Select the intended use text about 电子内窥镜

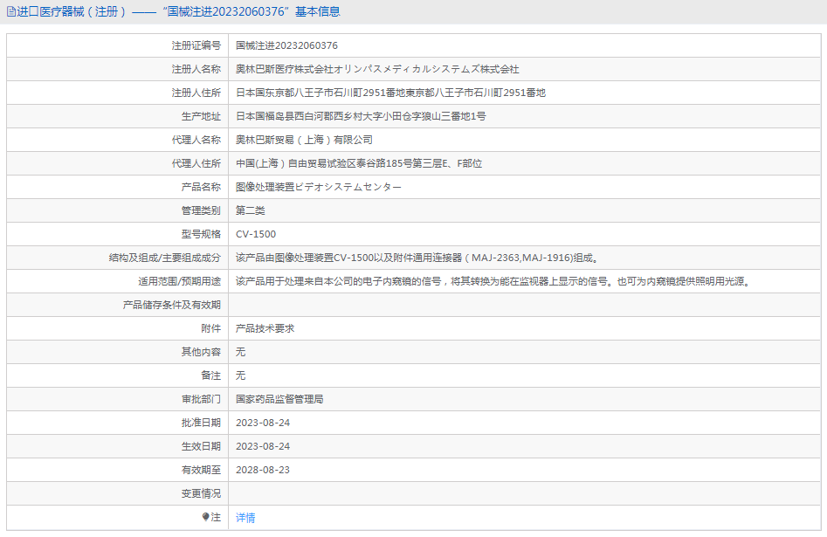coord(493,282)
